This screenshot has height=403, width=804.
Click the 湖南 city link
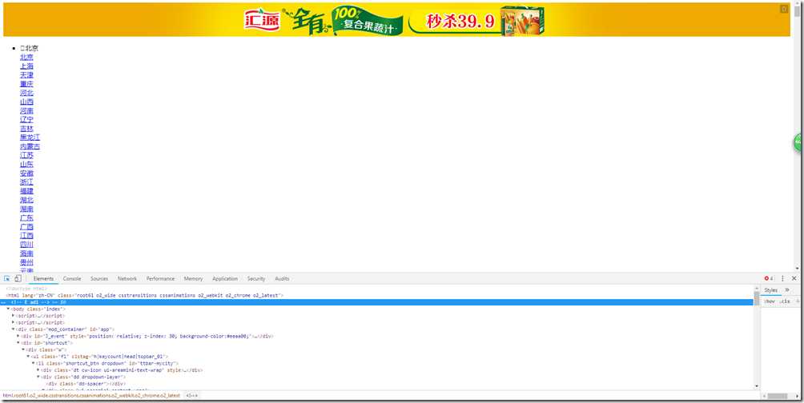pos(26,209)
